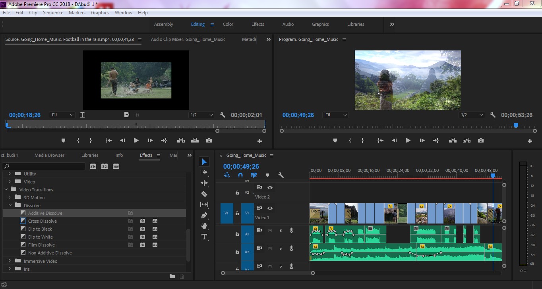Open the Sequence menu
Viewport: 542px width, 289px height.
click(53, 13)
